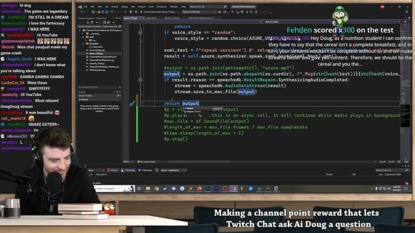Click the Solution Explorer horizontal scrollbar
Image resolution: width=415 pixels, height=233 pixels.
(99, 87)
